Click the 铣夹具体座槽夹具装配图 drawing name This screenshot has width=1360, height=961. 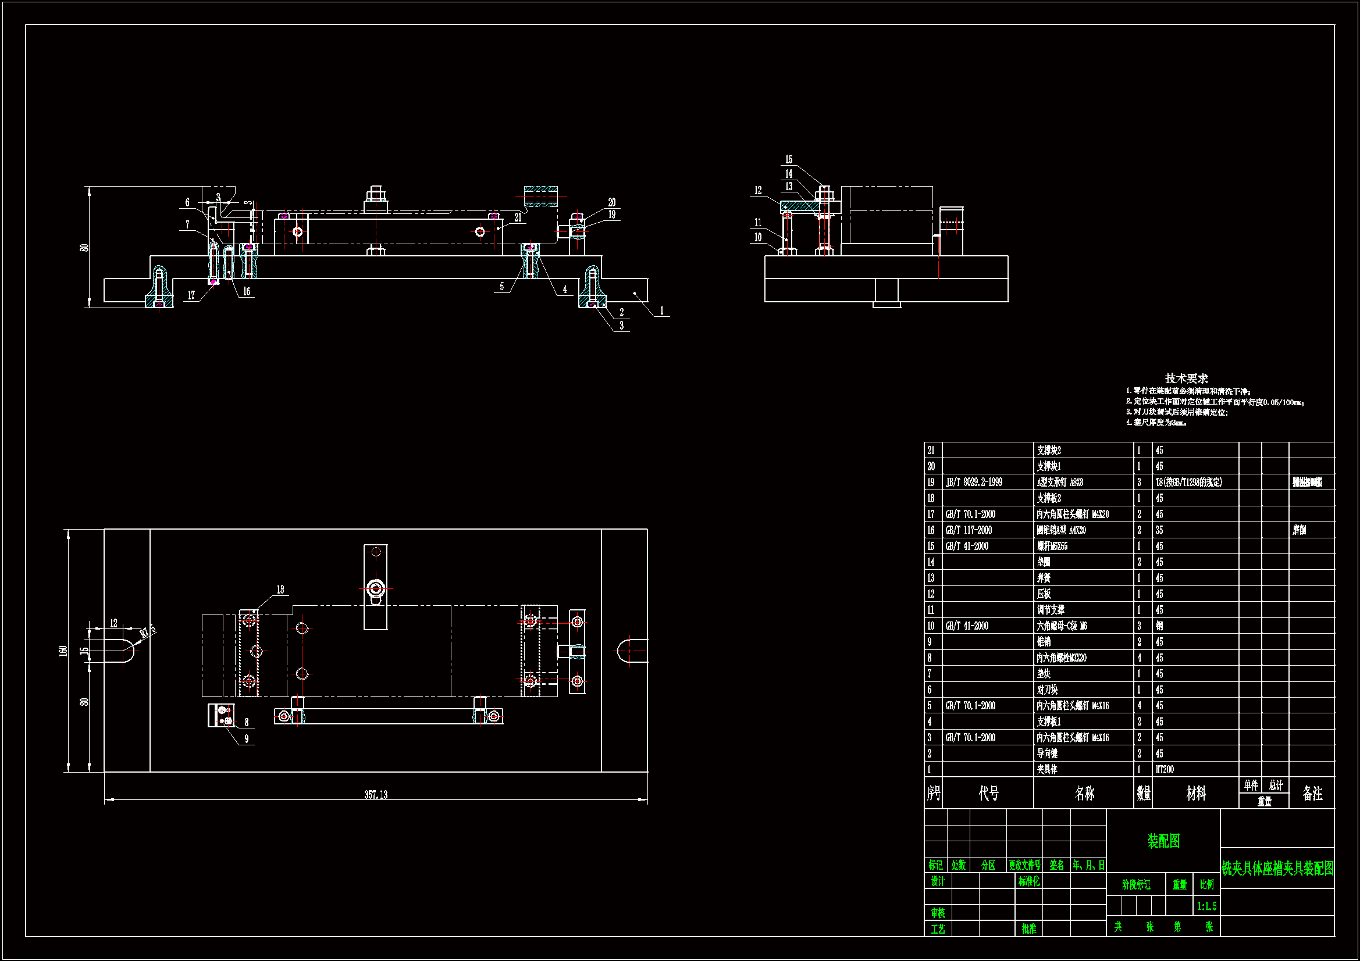pos(1277,869)
